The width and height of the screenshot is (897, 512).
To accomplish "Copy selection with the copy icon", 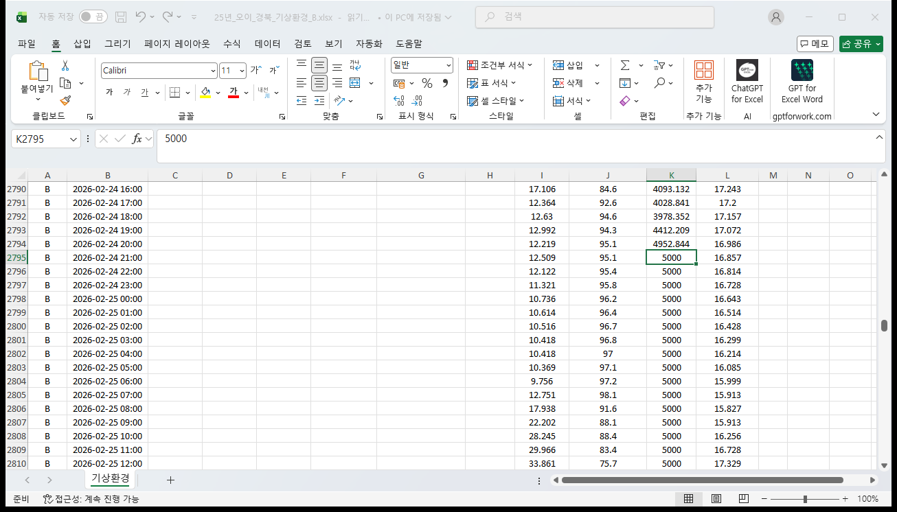I will 66,83.
